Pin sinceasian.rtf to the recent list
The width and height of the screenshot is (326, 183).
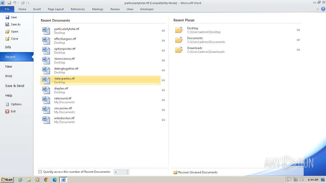163,110
